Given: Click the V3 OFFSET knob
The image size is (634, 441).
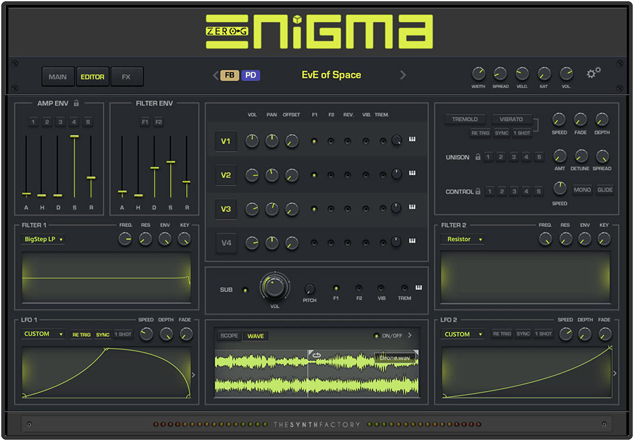Looking at the screenshot, I should point(291,209).
